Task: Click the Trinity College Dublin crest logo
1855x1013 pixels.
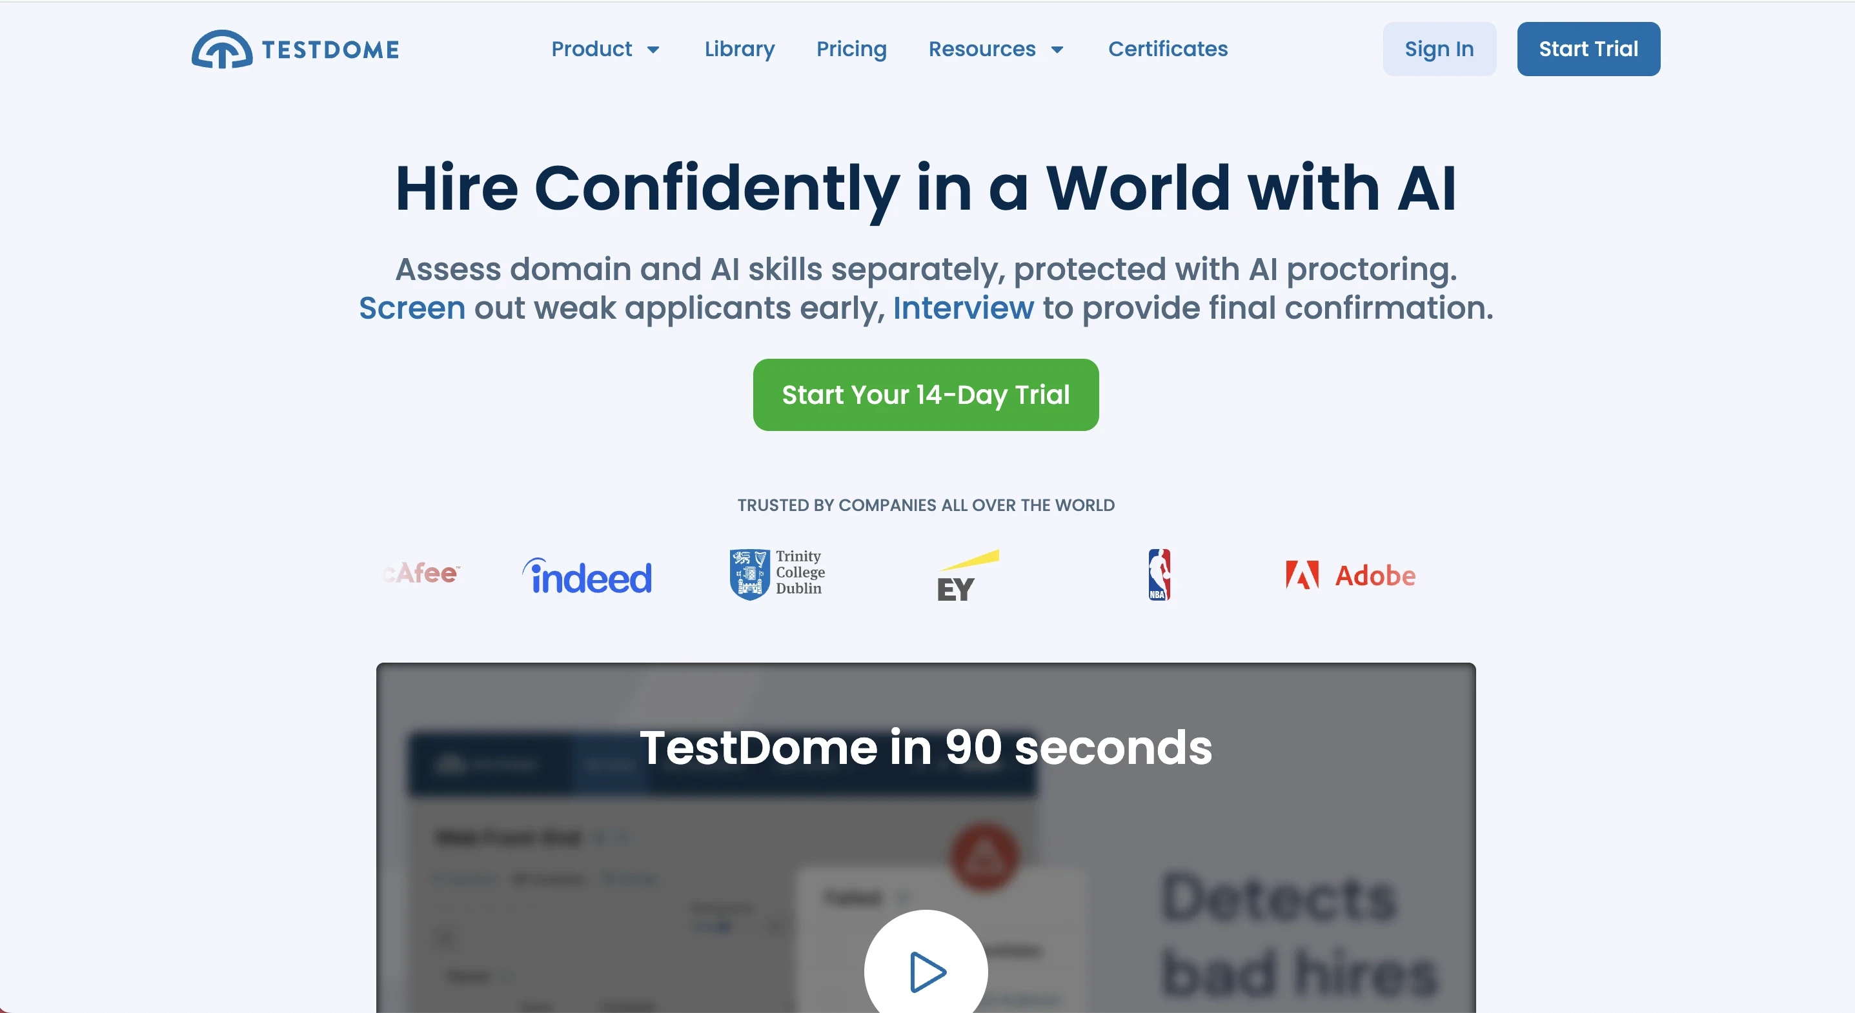Action: click(x=749, y=574)
